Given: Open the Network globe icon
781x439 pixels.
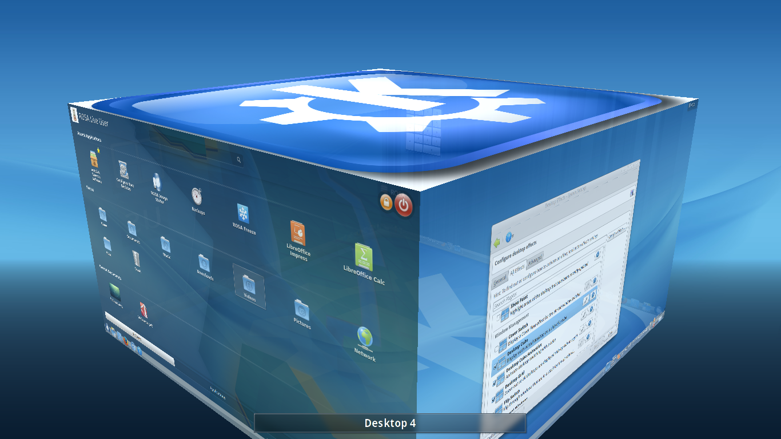Looking at the screenshot, I should coord(365,338).
